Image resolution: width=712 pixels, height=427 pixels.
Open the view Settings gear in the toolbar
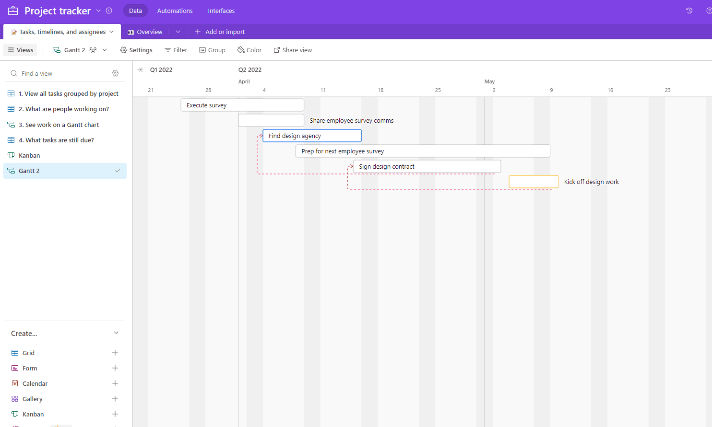(x=136, y=50)
